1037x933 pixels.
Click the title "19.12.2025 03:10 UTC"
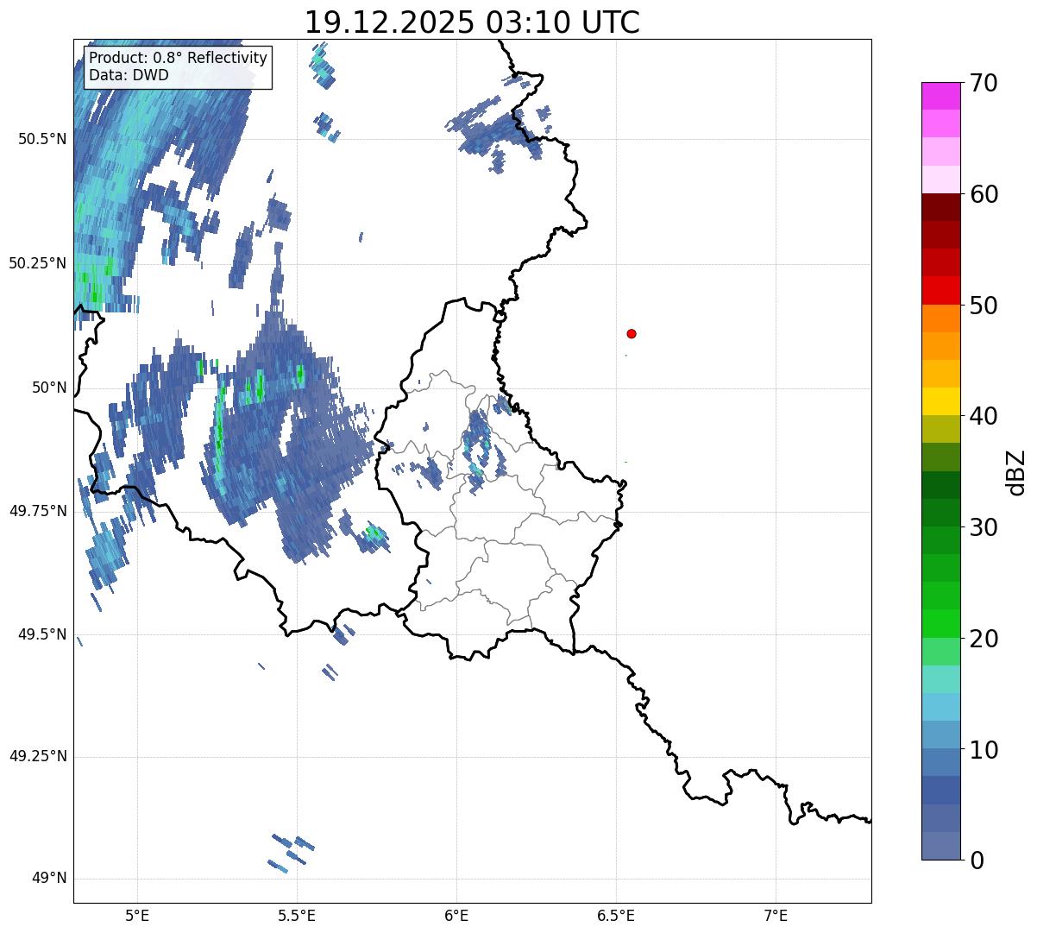[x=472, y=22]
